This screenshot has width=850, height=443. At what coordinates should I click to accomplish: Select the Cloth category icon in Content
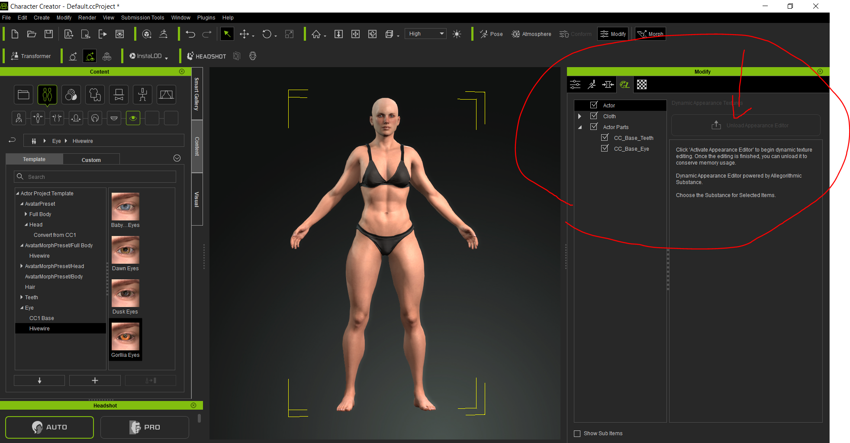pos(95,94)
